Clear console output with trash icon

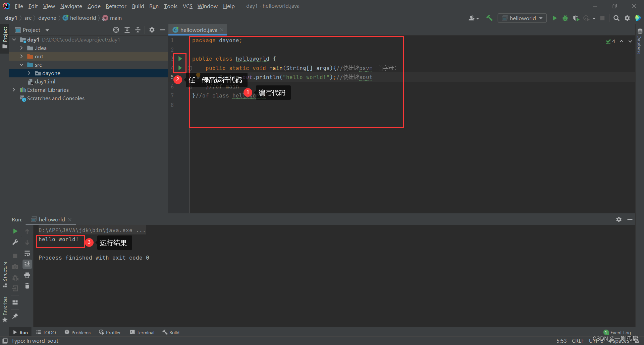[x=27, y=286]
